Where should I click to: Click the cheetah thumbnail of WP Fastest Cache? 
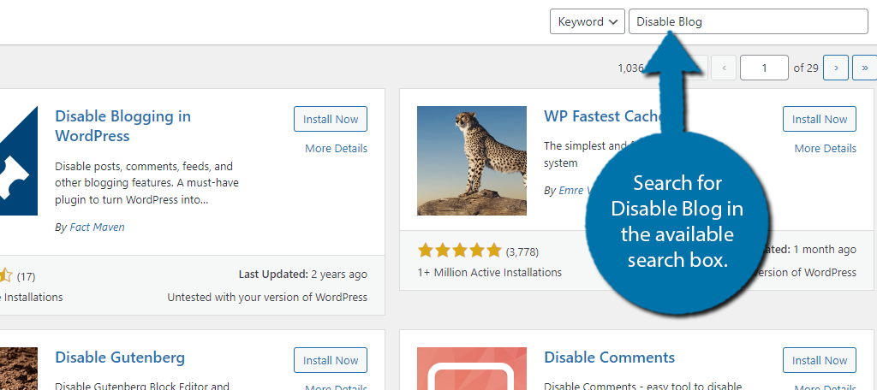pyautogui.click(x=472, y=160)
